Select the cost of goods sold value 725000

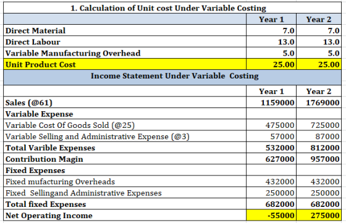point(325,125)
